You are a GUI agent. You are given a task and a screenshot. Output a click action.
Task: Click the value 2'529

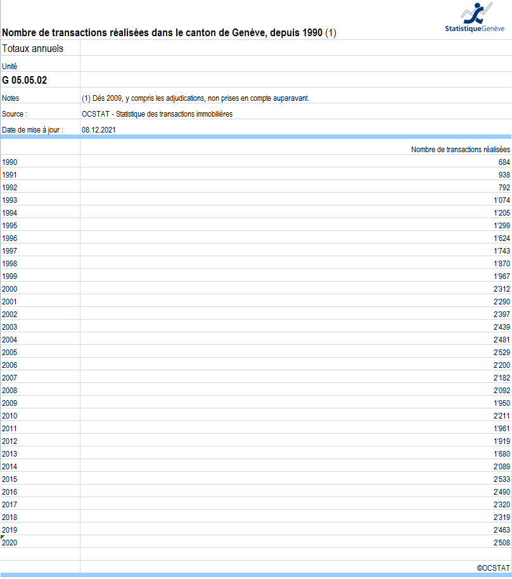point(502,352)
